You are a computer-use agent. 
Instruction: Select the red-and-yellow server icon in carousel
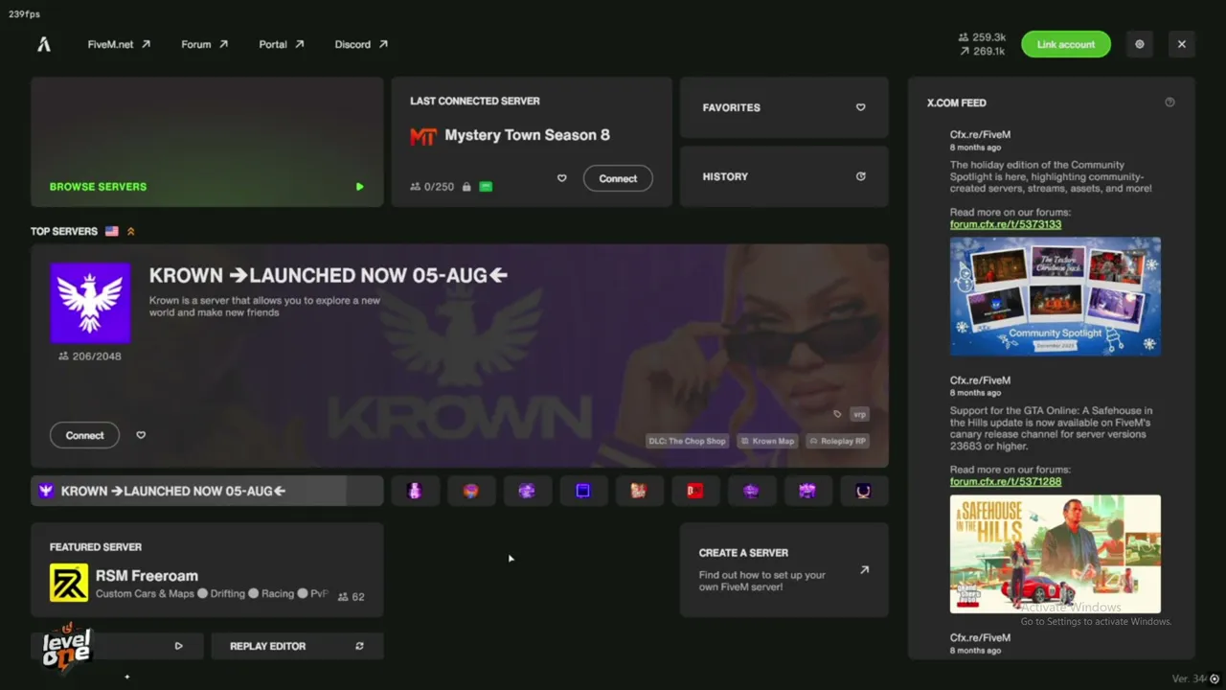(639, 491)
